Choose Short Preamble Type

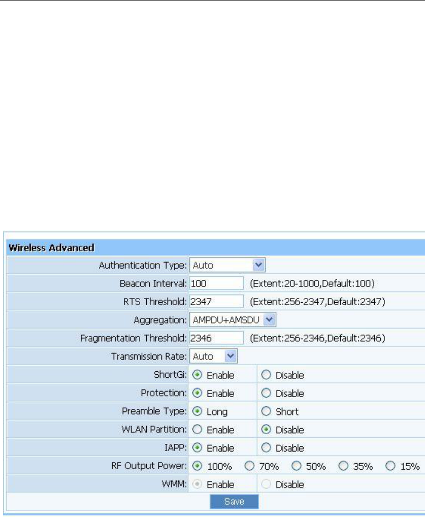266,411
